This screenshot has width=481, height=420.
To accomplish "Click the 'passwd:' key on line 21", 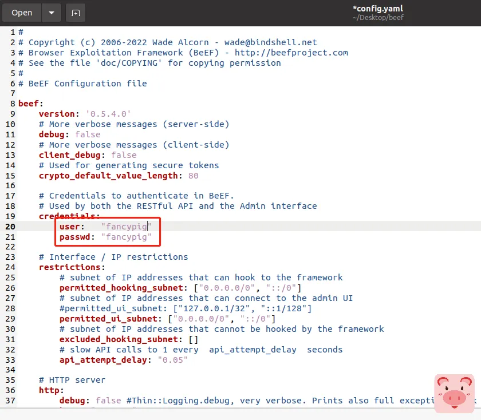I will (x=77, y=237).
